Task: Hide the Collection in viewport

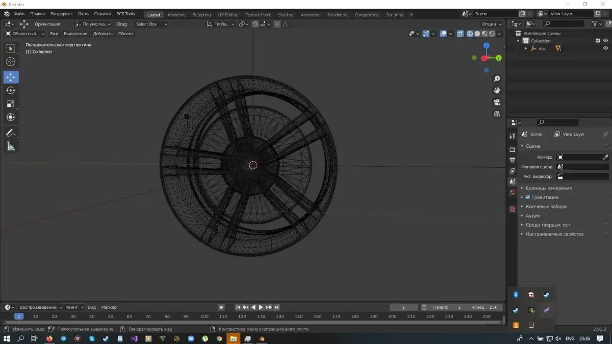Action: click(x=605, y=41)
